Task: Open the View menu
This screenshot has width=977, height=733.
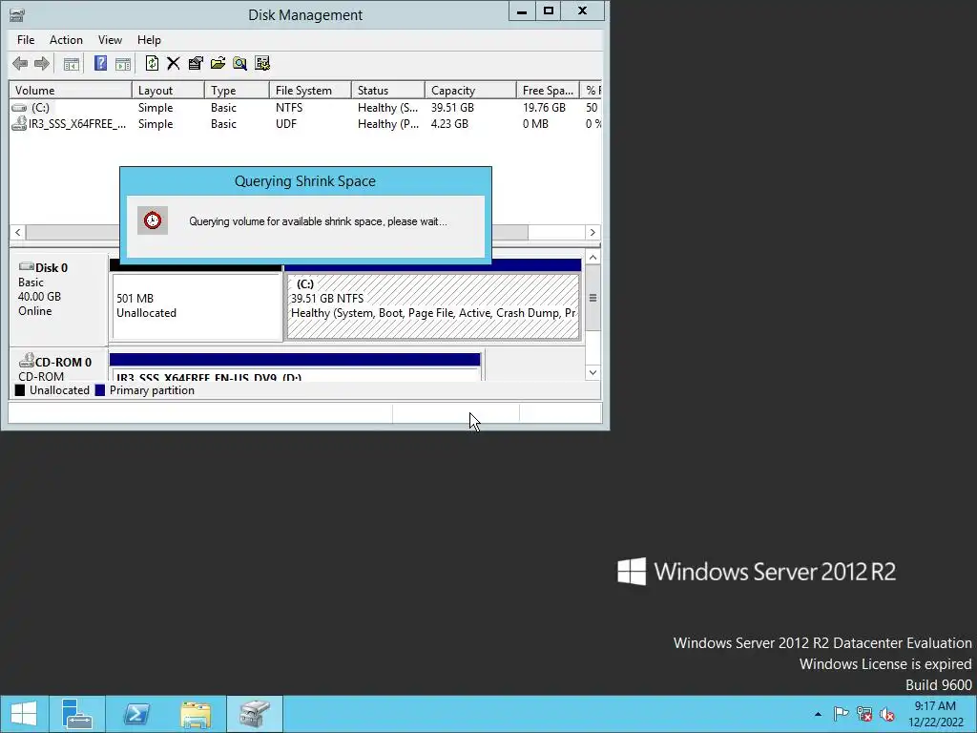Action: tap(110, 40)
